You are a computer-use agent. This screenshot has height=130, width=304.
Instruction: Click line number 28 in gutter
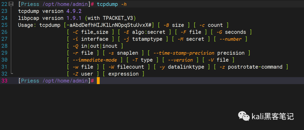4,46
